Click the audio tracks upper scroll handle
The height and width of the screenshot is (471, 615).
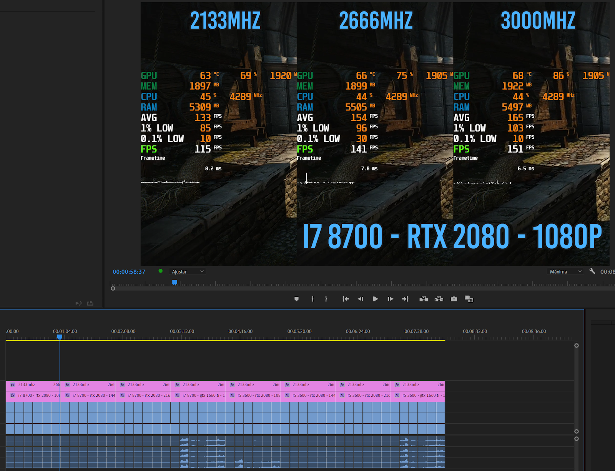pos(577,439)
